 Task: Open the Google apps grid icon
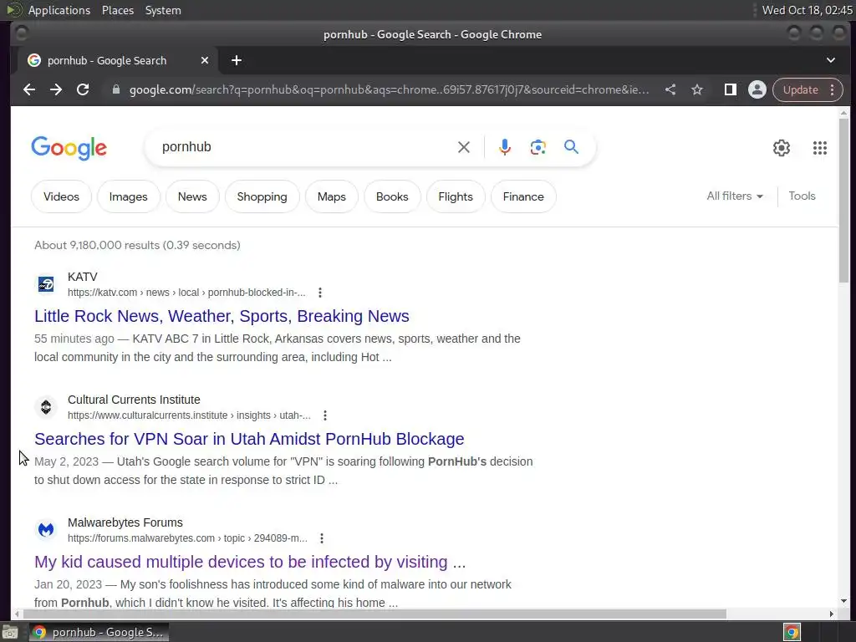coord(819,147)
